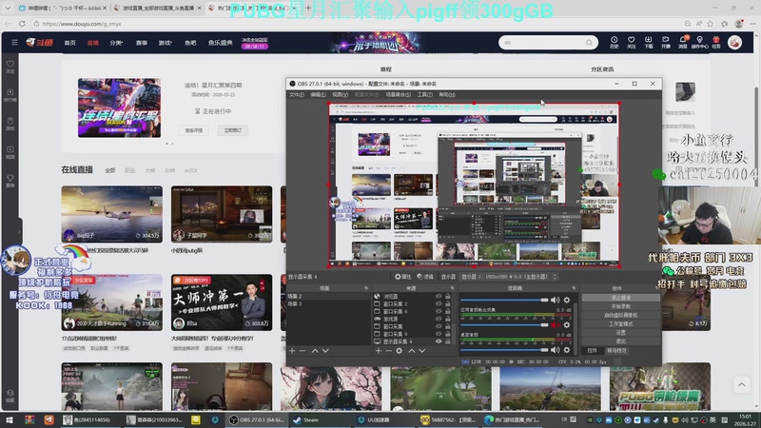This screenshot has width=761, height=428.
Task: Expand the 游戏 dropdown in Douyu navigation
Action: pos(165,43)
